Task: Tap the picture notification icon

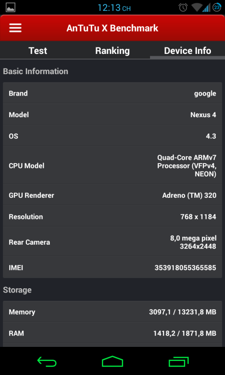Action: point(10,7)
